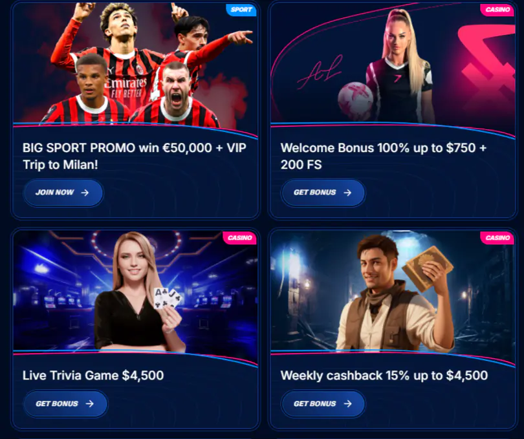Open the BIG SPORT PROMO title link
The height and width of the screenshot is (439, 524).
tap(135, 156)
